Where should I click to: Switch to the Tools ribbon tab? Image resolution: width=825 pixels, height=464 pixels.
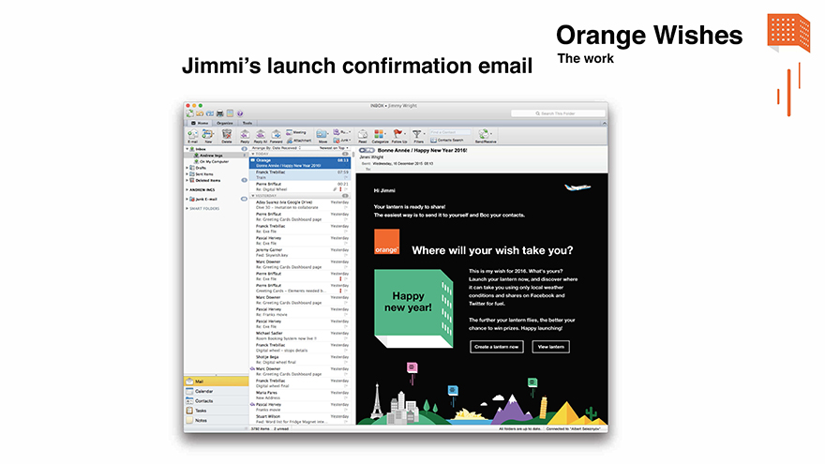(x=247, y=123)
